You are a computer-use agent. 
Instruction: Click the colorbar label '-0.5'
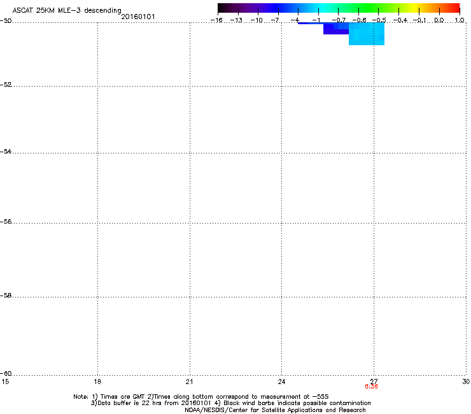point(379,20)
